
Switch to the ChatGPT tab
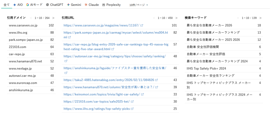pos(55,5)
